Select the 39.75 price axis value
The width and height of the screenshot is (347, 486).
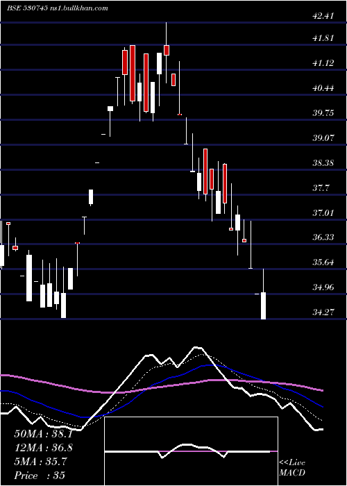pos(323,112)
